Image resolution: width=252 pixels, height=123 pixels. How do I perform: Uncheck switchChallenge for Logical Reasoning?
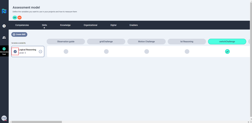(227, 52)
